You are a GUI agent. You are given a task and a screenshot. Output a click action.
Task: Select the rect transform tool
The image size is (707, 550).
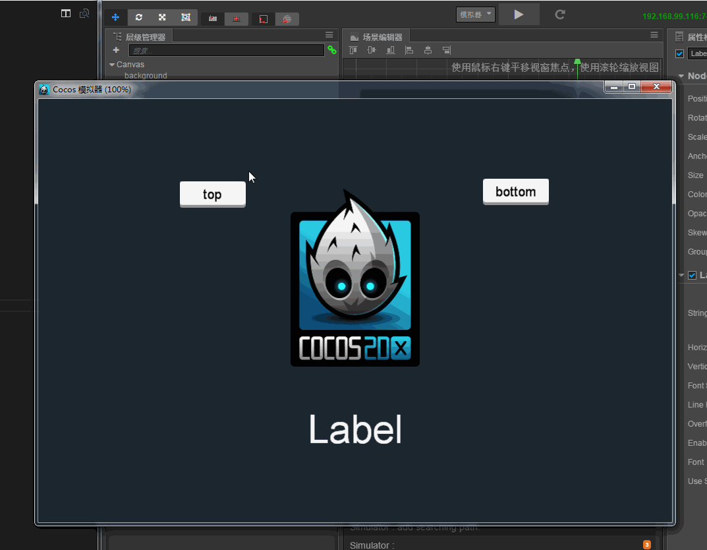[x=186, y=18]
